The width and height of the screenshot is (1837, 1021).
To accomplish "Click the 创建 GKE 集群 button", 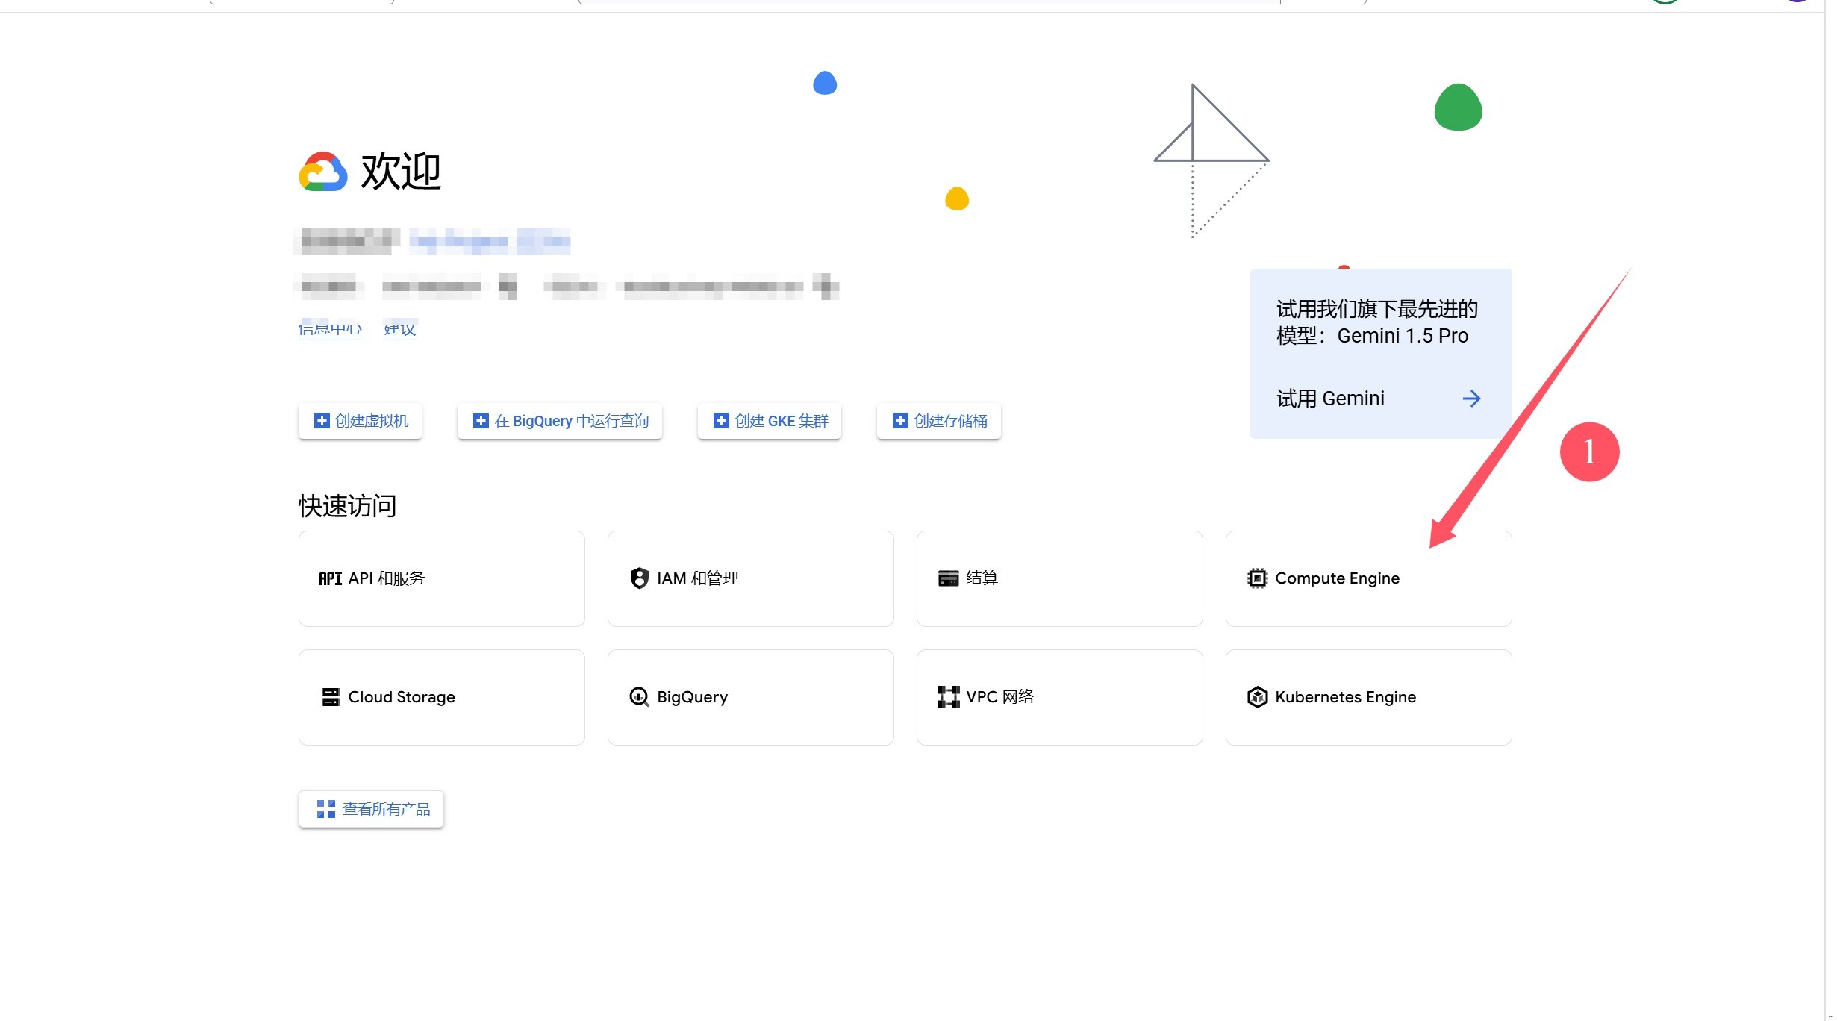I will pyautogui.click(x=770, y=421).
